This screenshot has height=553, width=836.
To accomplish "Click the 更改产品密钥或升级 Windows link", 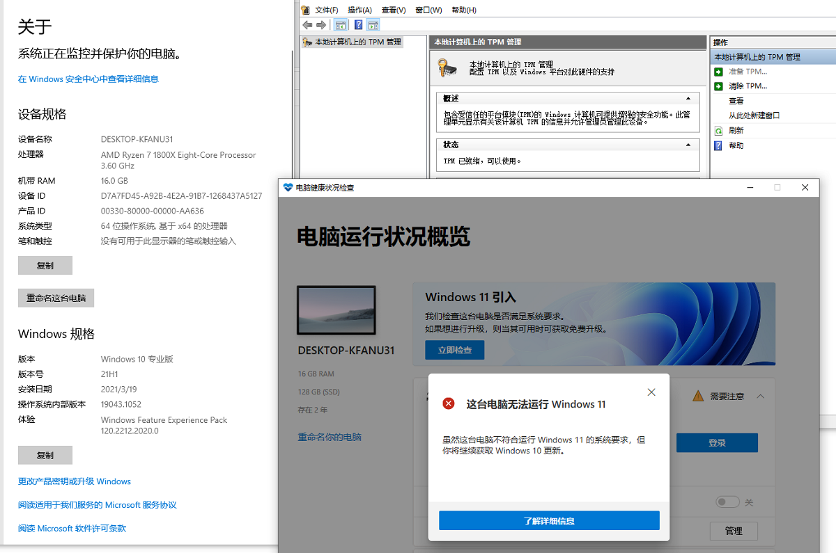I will [75, 481].
